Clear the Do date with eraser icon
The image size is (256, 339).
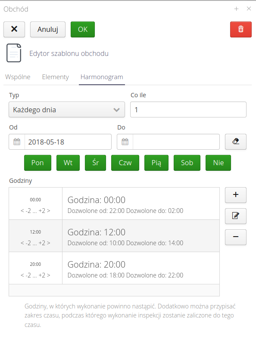tap(236, 142)
